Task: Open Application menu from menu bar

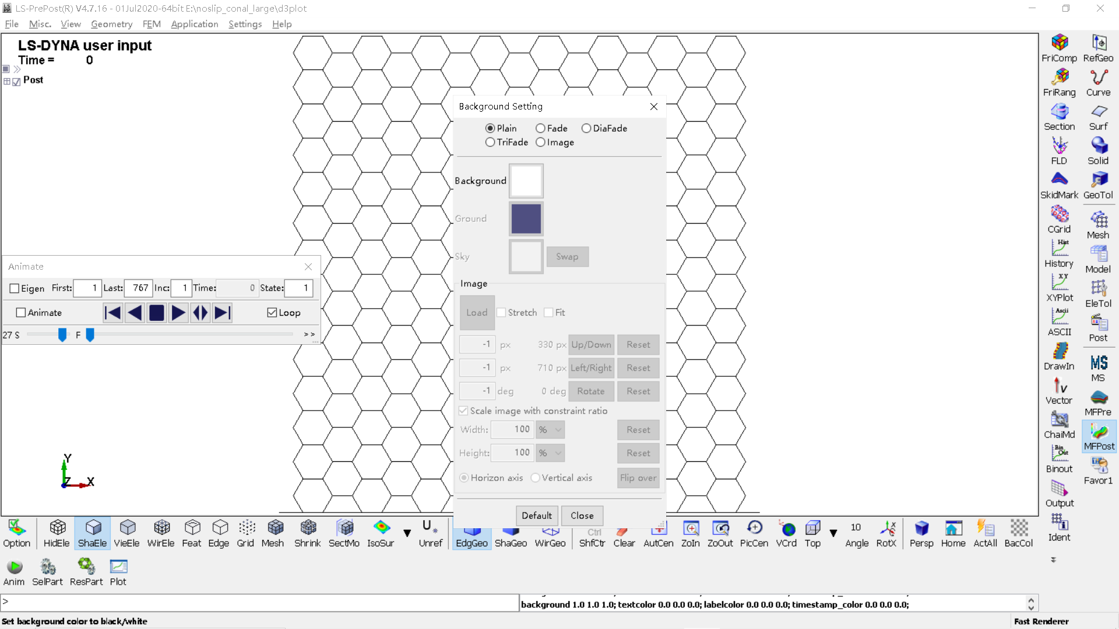Action: [x=193, y=24]
